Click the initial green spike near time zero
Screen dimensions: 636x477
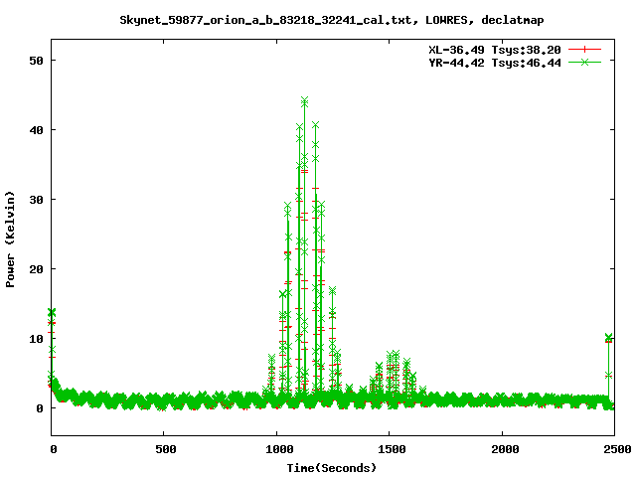tap(52, 312)
